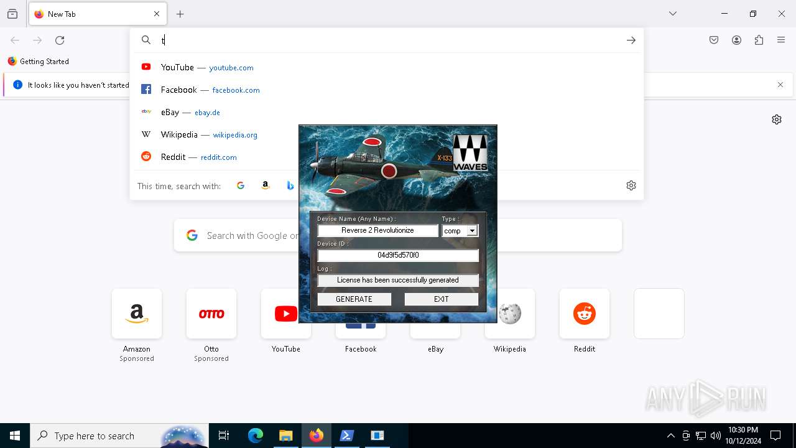Image resolution: width=796 pixels, height=448 pixels.
Task: Click the Log status field
Action: 398,280
